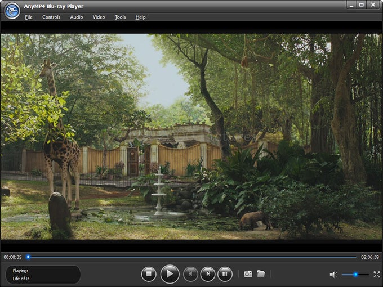Adjust the volume slider handle

(x=355, y=275)
